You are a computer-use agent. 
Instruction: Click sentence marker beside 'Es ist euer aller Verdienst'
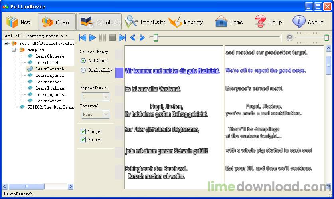[x=119, y=91]
